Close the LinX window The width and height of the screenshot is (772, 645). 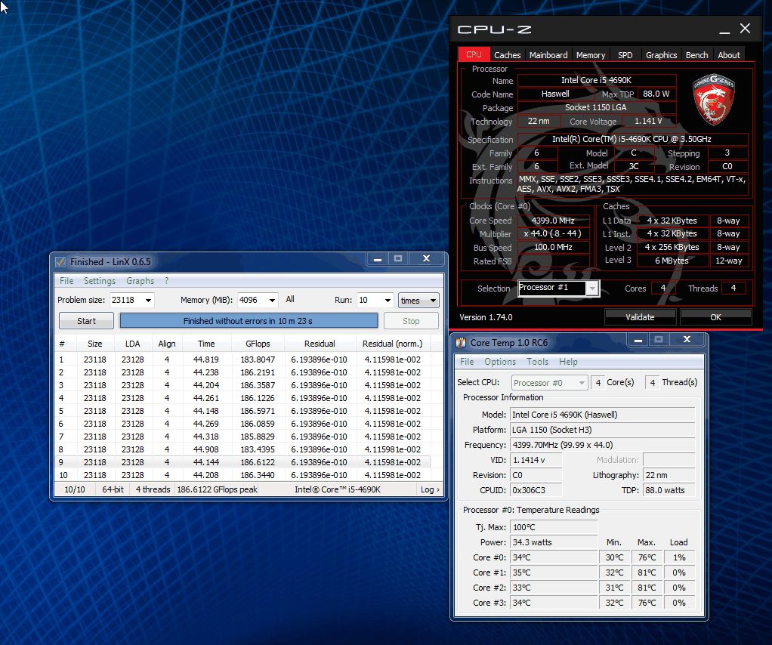[x=426, y=258]
